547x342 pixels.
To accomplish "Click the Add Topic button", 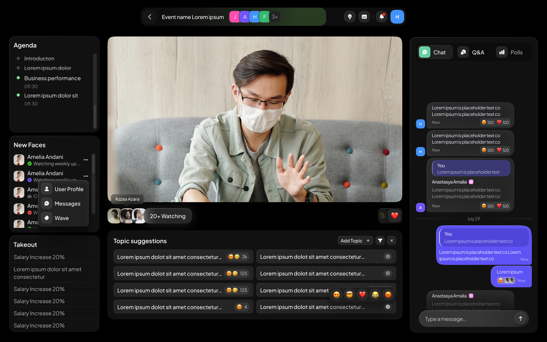I will 355,241.
